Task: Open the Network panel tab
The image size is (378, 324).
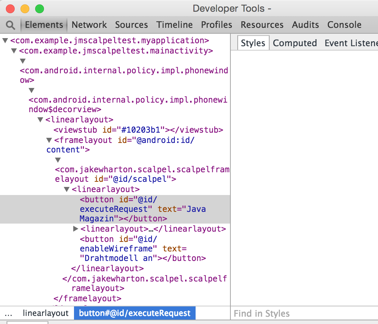Action: point(89,25)
